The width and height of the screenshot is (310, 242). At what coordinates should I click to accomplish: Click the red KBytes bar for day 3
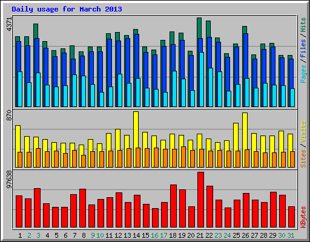37,208
